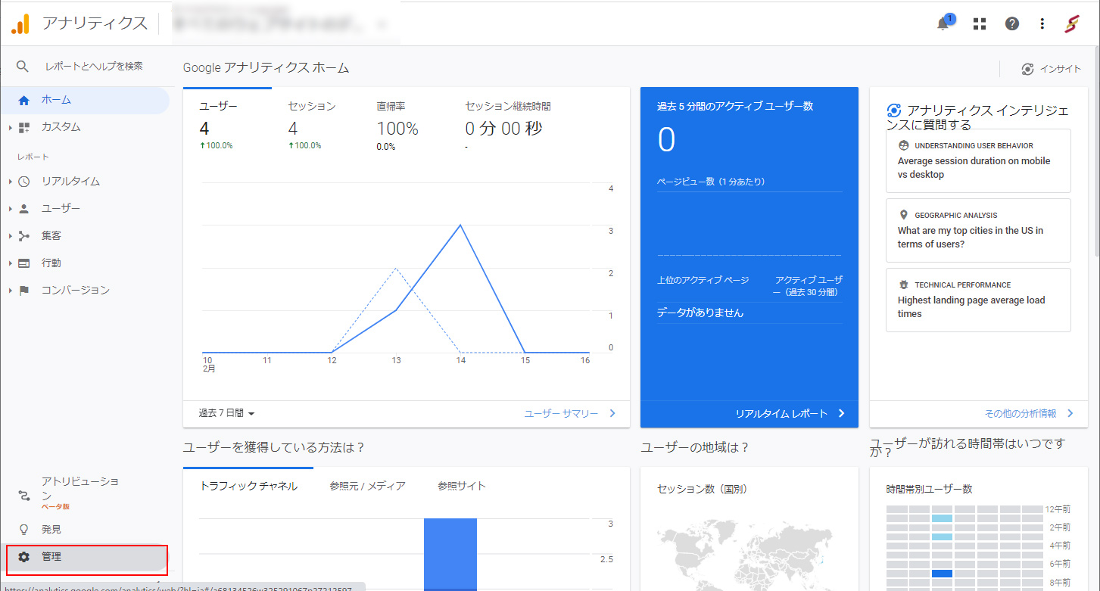Click the 管理 gear icon
The image size is (1100, 591).
[x=24, y=557]
